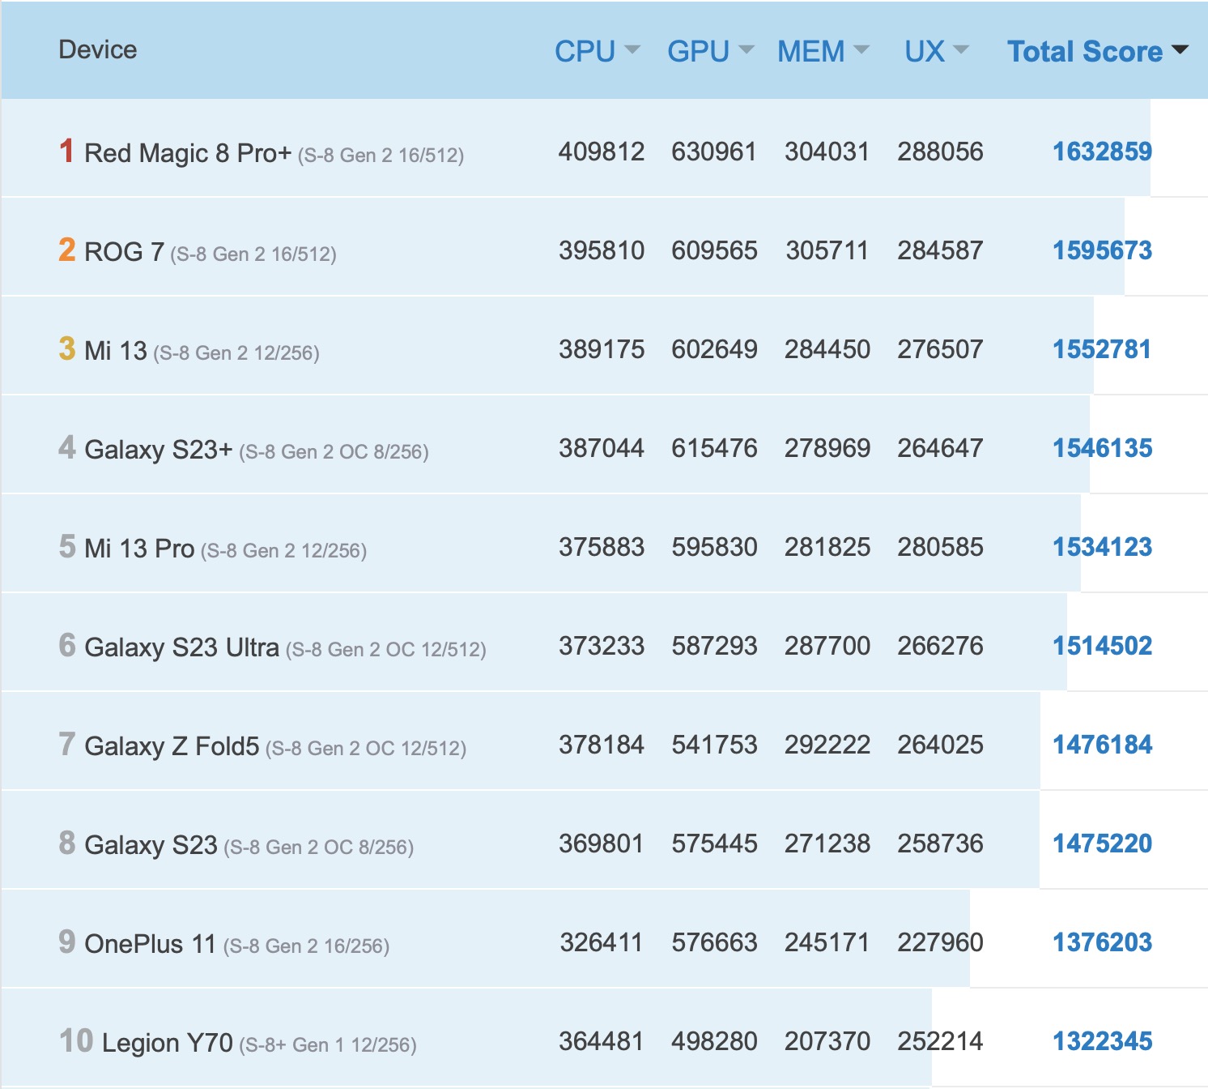This screenshot has width=1208, height=1089.
Task: Open the Red Magic 8 Pro+ device entry
Action: point(188,152)
